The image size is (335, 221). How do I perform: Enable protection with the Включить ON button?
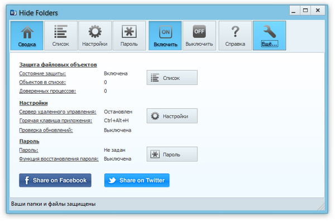[165, 36]
